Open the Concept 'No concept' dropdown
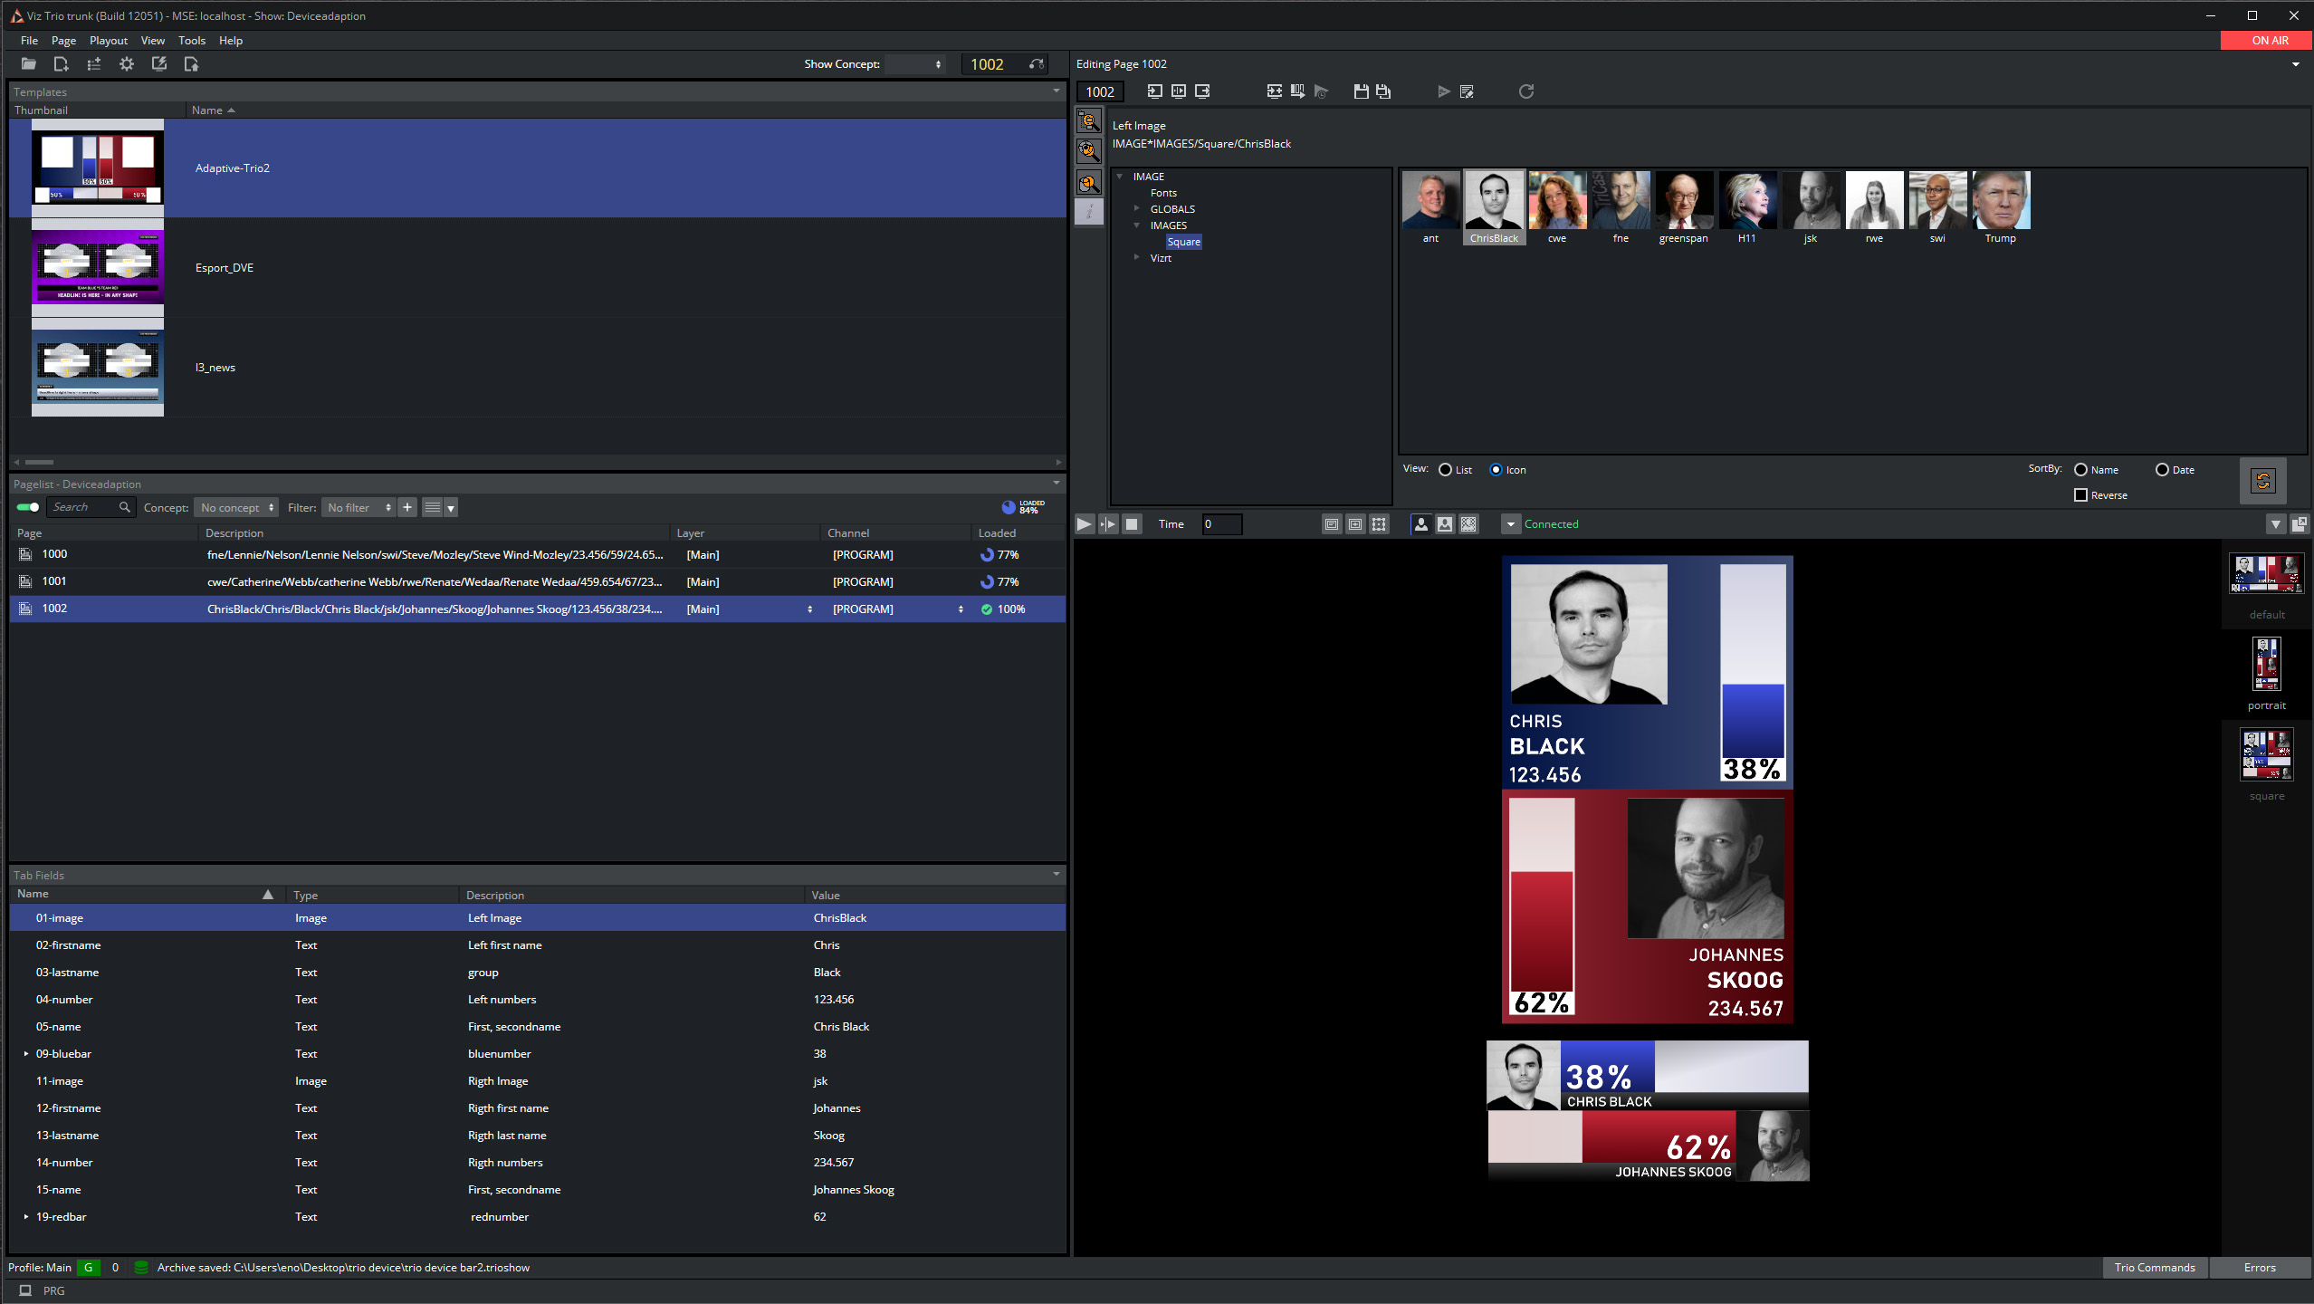The image size is (2314, 1304). click(236, 508)
